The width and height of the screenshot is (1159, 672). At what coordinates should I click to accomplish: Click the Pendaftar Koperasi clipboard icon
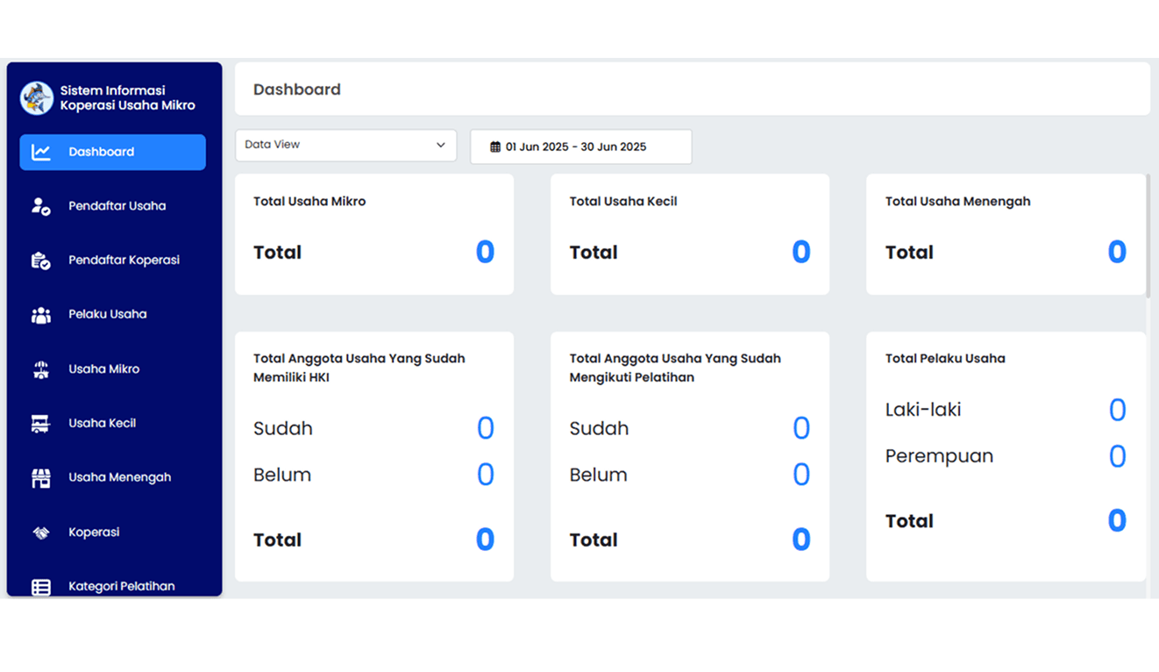pyautogui.click(x=41, y=261)
